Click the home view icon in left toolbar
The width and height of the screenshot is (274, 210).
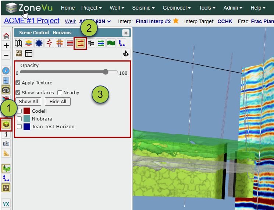pyautogui.click(x=6, y=36)
